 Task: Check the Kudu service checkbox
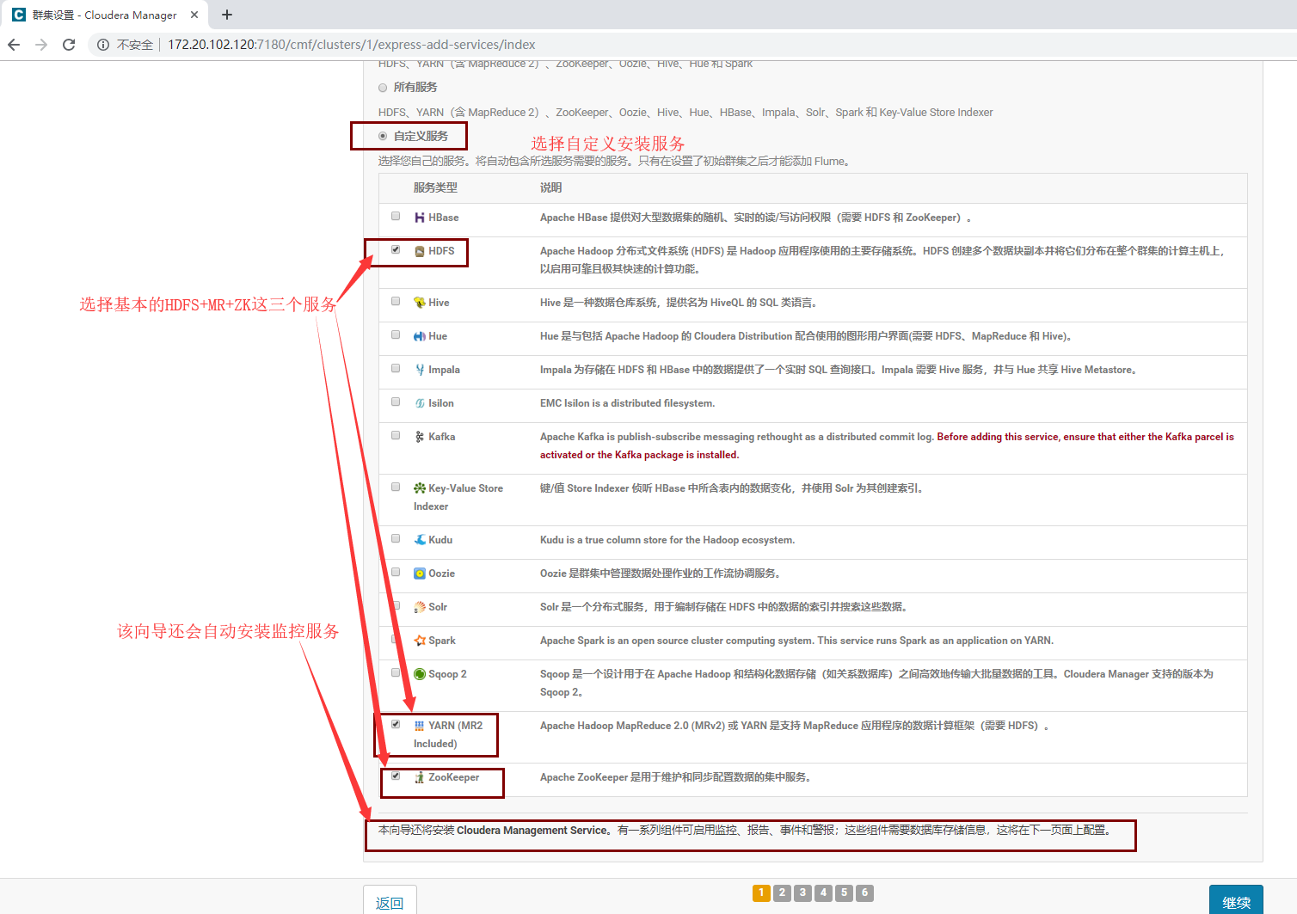click(x=396, y=538)
